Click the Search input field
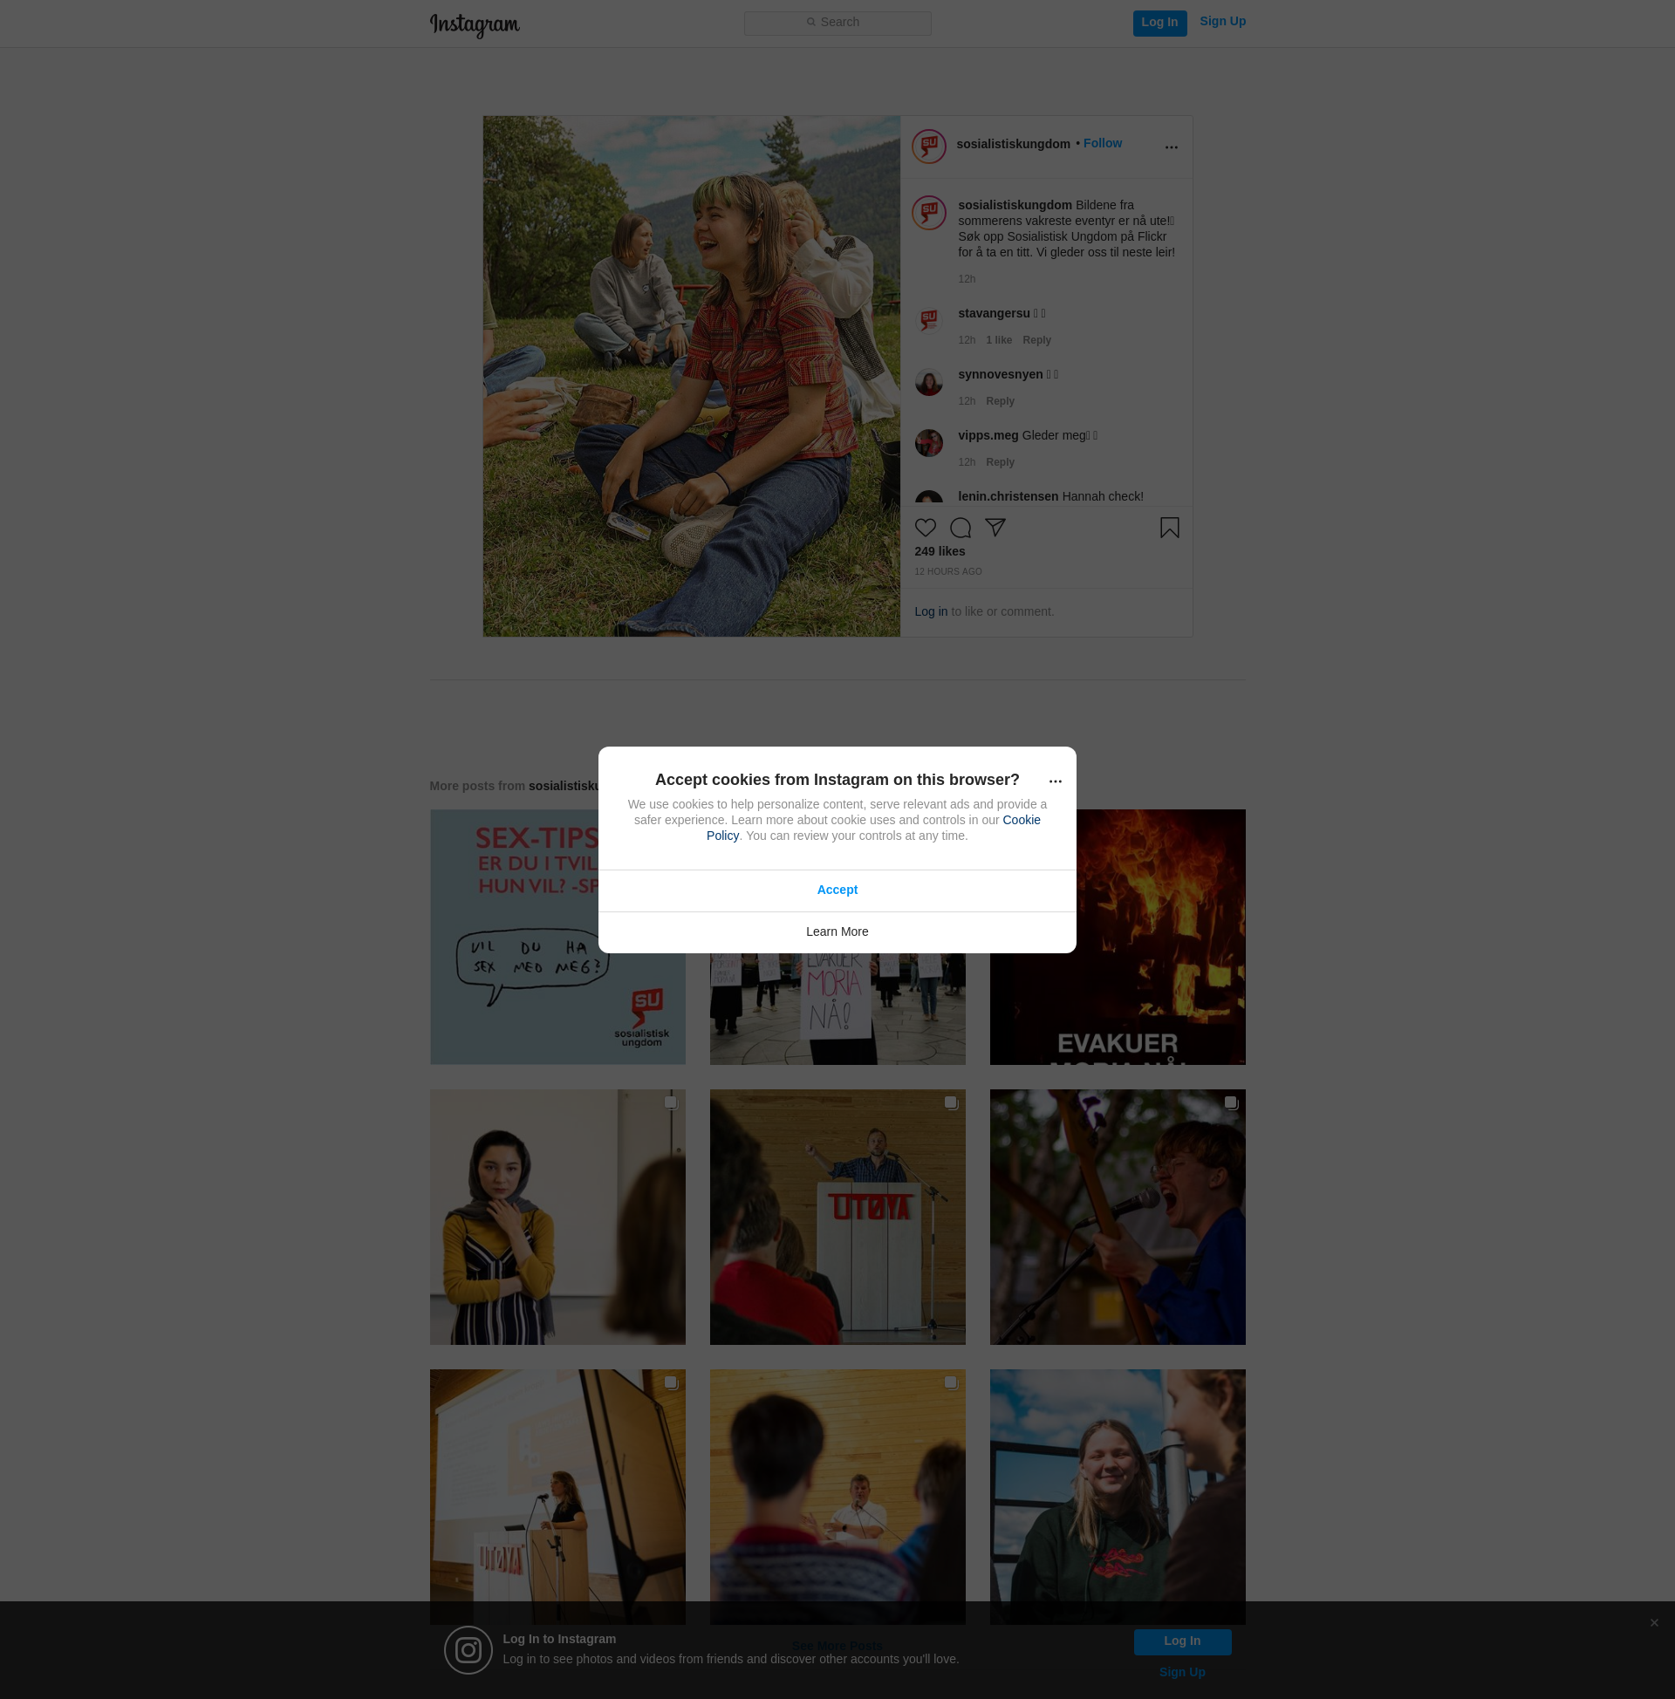The image size is (1675, 1699). coord(837,23)
